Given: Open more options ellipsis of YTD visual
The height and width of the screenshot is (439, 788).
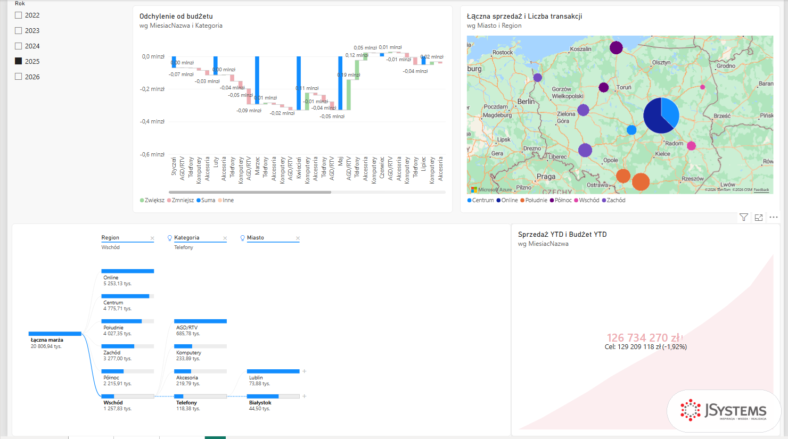Looking at the screenshot, I should coord(774,217).
